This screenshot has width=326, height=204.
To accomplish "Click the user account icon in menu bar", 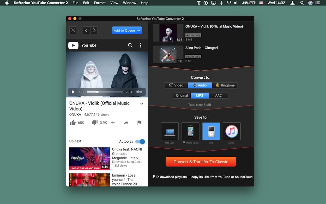I will (293, 3).
